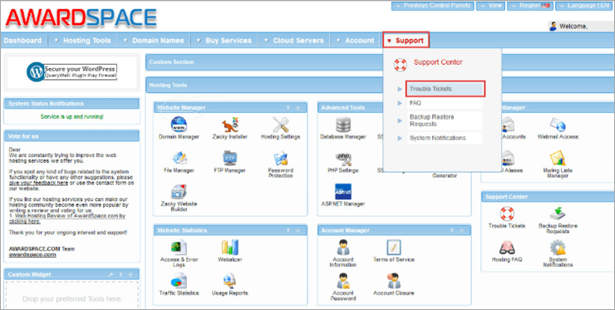Open the Region dropdown
Screen dimensions: 615x310
point(530,6)
